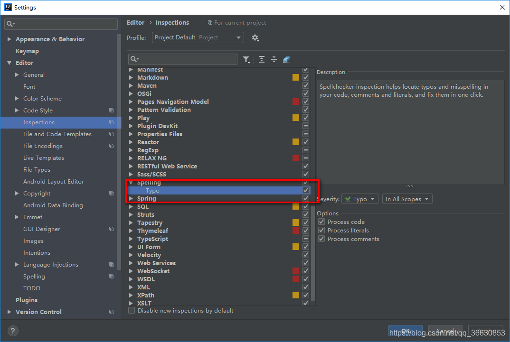Image resolution: width=510 pixels, height=342 pixels.
Task: Open the Images settings page
Action: 34,241
